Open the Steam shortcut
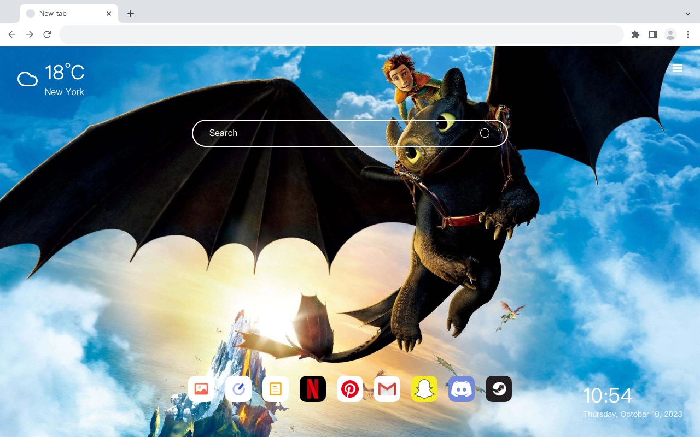Viewport: 700px width, 437px height. pyautogui.click(x=499, y=389)
